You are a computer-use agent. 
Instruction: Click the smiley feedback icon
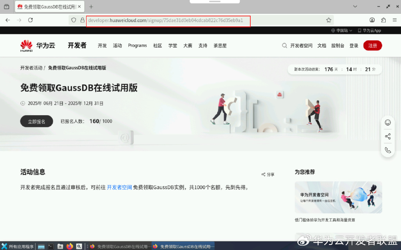coord(388,123)
